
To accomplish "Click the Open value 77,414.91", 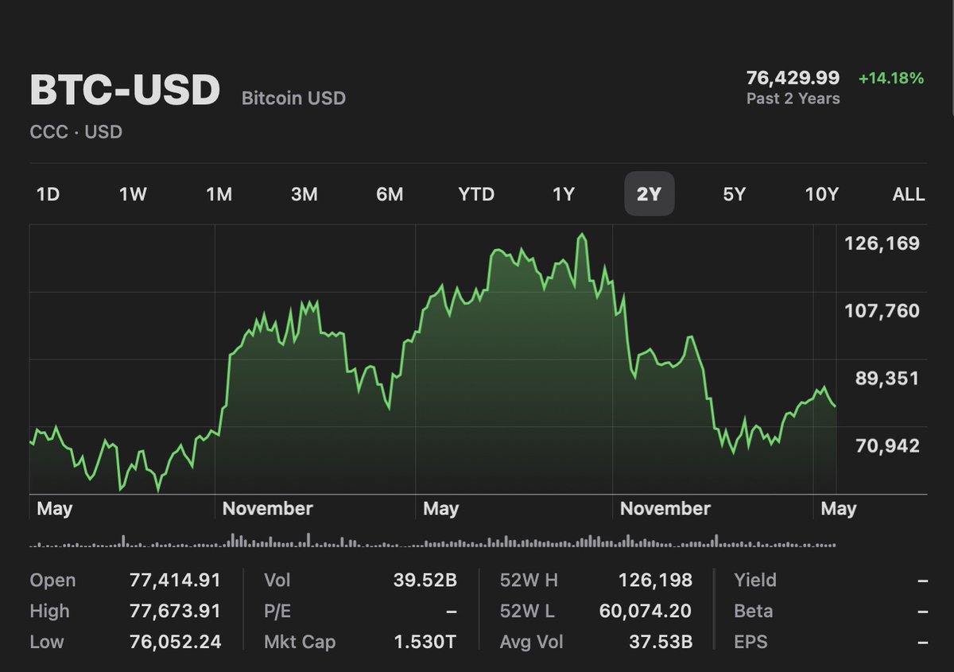I will (175, 581).
